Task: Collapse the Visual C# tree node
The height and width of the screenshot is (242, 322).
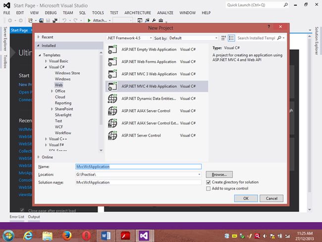Action: click(x=46, y=67)
